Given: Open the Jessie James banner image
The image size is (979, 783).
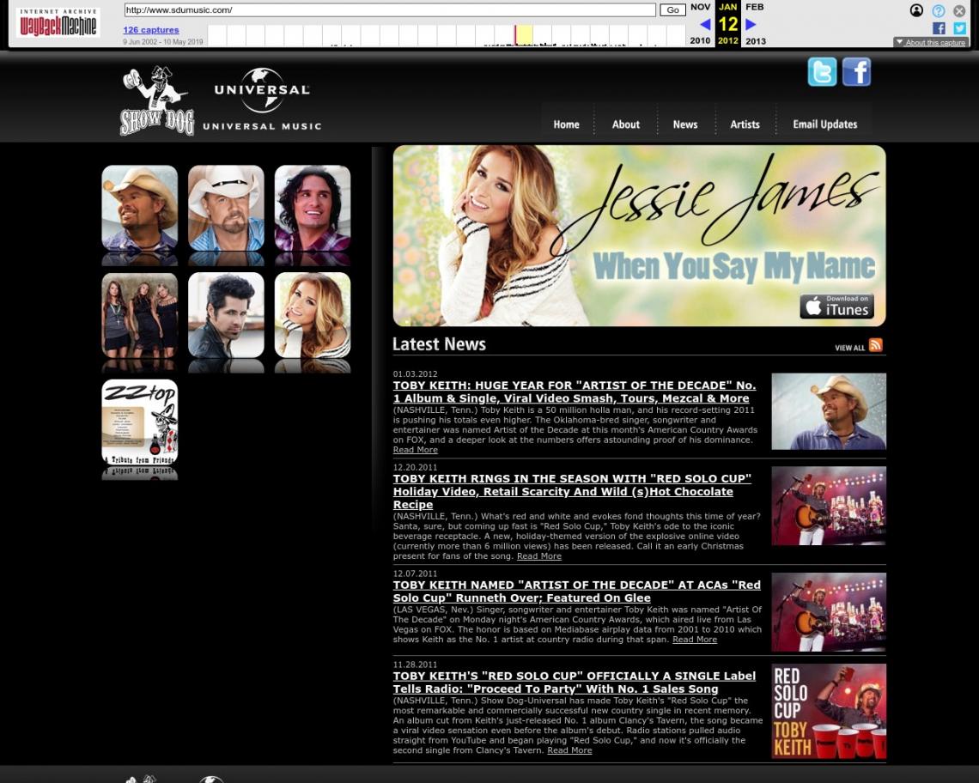Looking at the screenshot, I should point(639,236).
